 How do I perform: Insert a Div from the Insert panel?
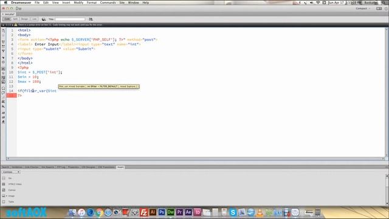[x=10, y=178]
